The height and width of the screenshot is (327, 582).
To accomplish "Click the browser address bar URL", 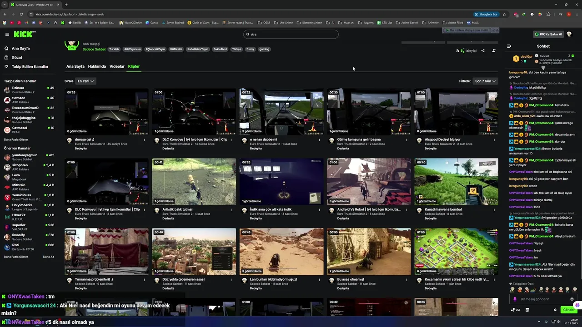I will click(70, 14).
